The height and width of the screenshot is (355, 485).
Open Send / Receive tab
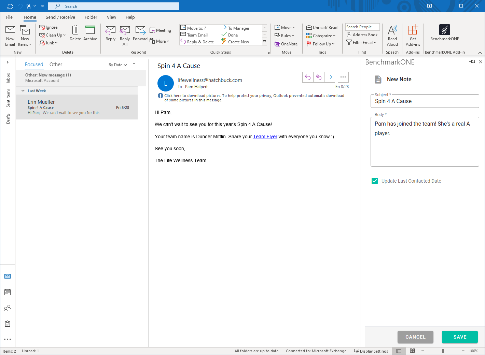pos(60,17)
